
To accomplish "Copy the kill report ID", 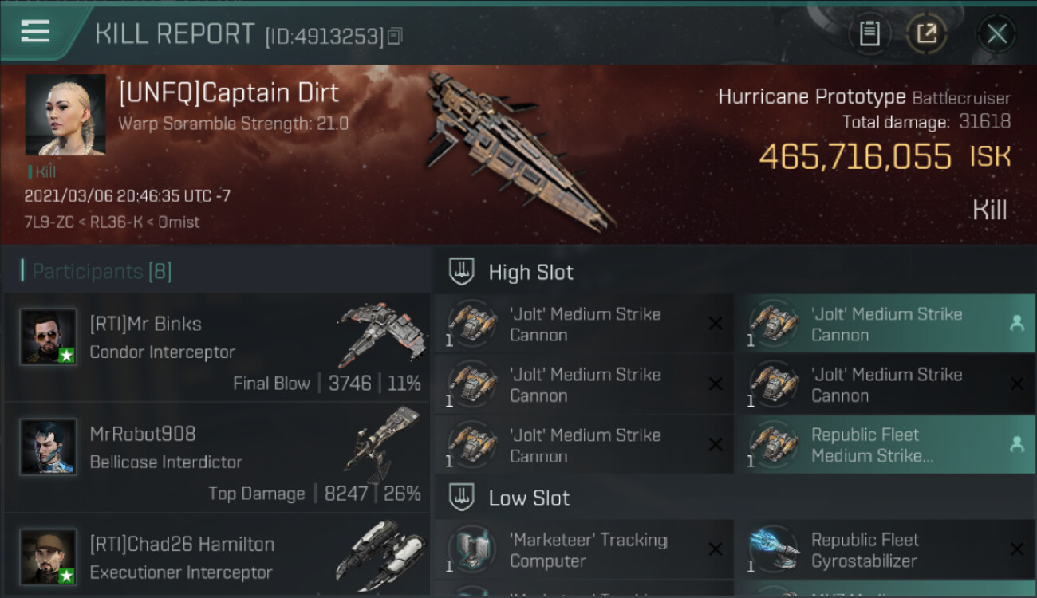I will [396, 36].
